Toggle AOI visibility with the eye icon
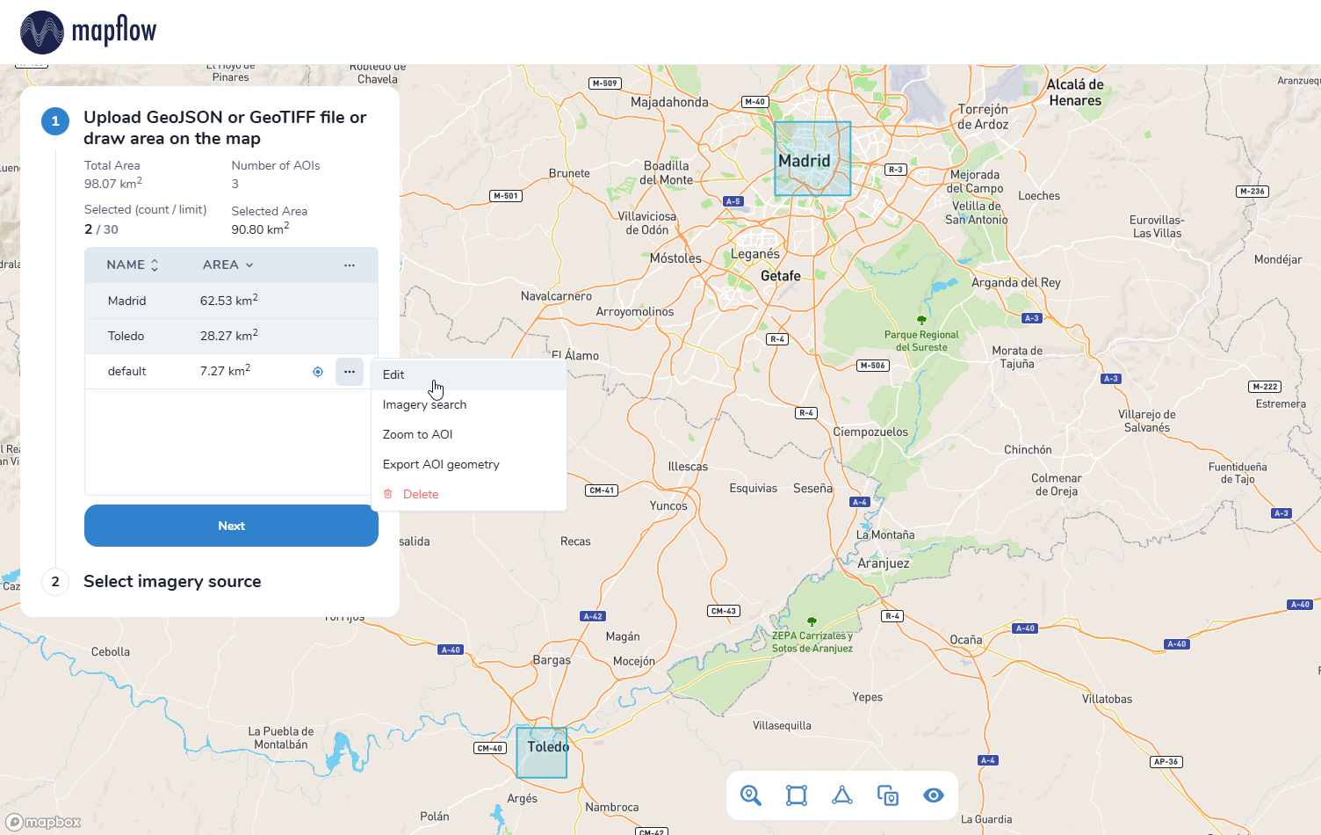Image resolution: width=1321 pixels, height=835 pixels. tap(933, 795)
